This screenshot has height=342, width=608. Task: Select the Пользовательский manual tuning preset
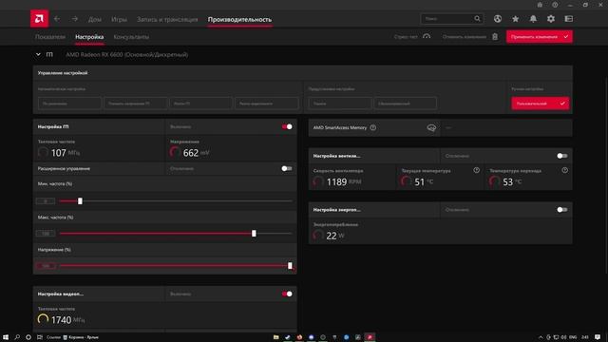click(541, 104)
